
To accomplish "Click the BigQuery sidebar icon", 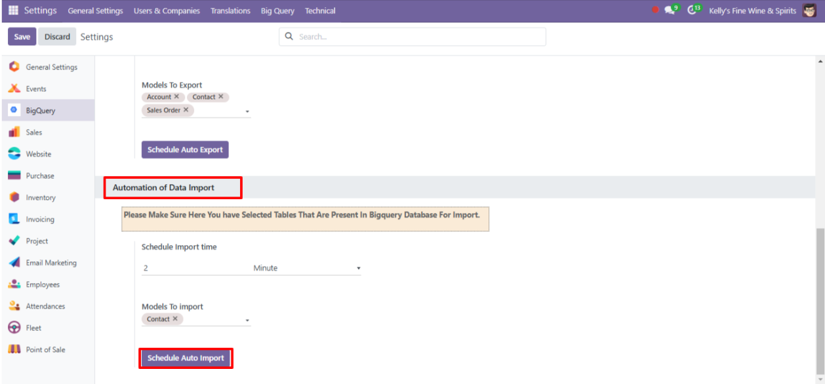I will point(14,110).
